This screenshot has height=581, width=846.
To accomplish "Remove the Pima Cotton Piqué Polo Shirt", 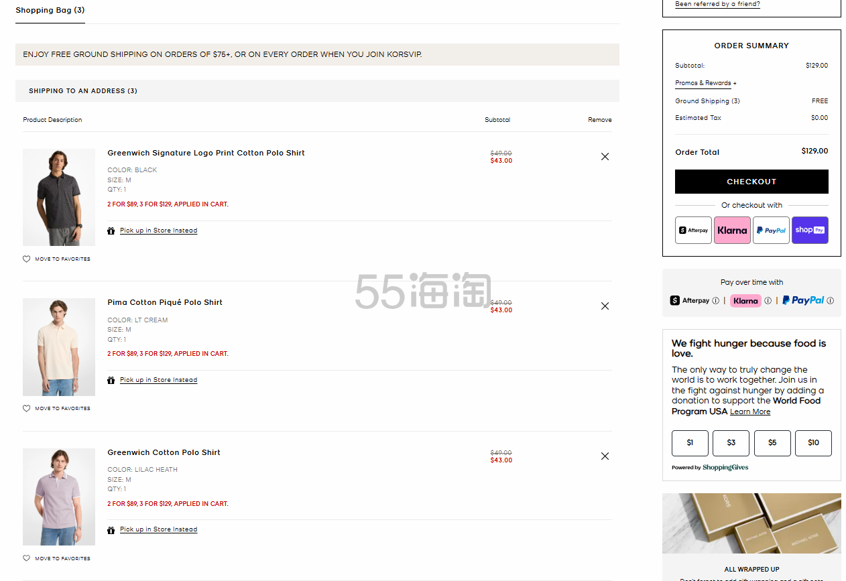I will click(605, 306).
